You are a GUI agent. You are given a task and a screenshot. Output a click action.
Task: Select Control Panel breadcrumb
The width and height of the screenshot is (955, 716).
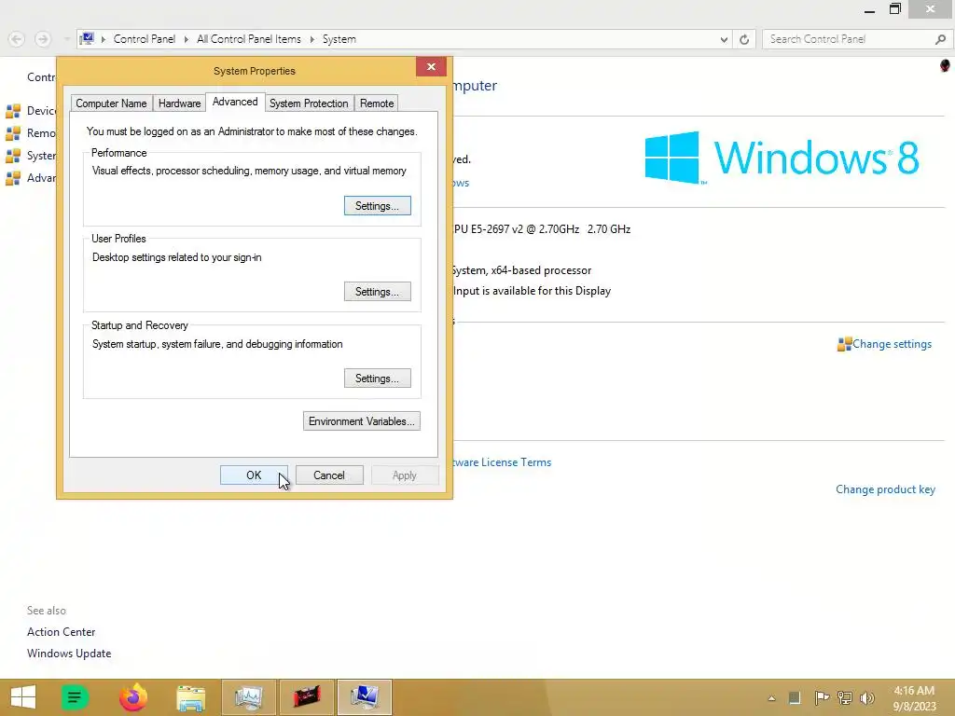click(x=145, y=39)
